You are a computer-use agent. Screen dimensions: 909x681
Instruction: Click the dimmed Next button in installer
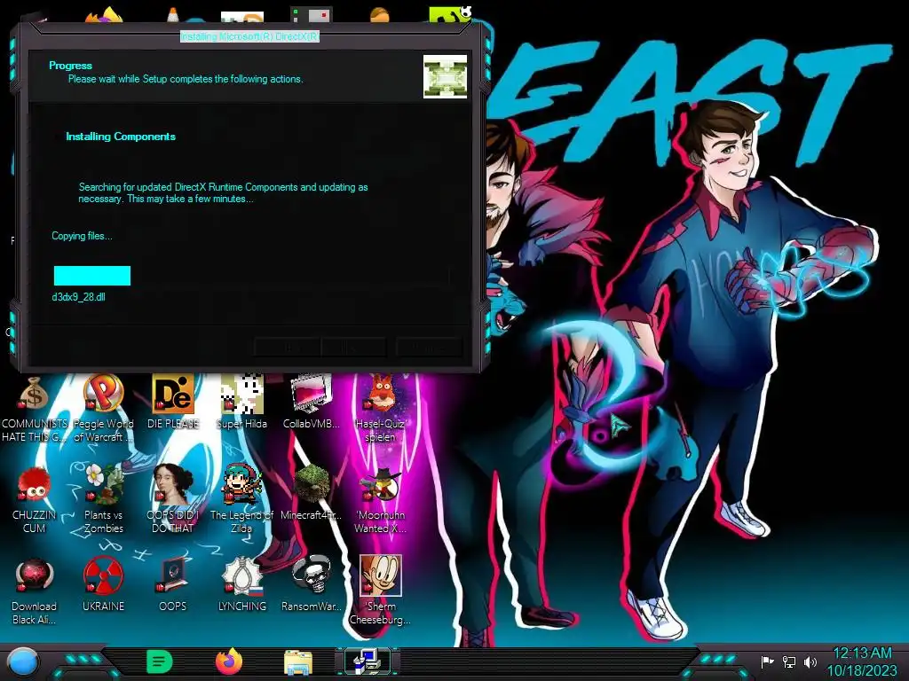(x=352, y=347)
